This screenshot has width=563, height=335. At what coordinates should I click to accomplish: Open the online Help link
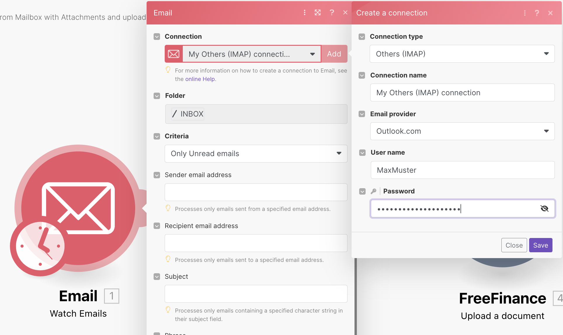(x=200, y=79)
